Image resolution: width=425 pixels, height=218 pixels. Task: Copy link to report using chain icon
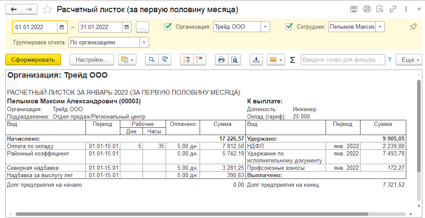pos(393,9)
